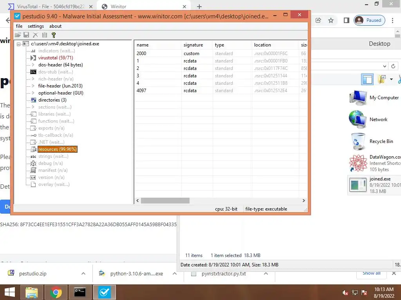The image size is (401, 300).
Task: Click the debug bug icon
Action: point(33,163)
